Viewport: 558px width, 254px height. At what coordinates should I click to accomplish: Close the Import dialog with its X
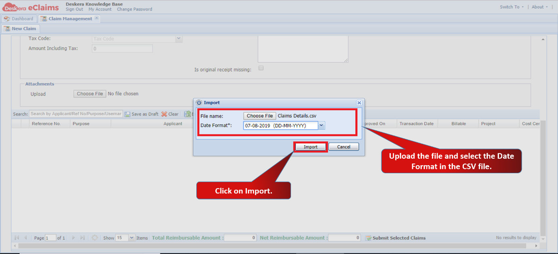(359, 103)
